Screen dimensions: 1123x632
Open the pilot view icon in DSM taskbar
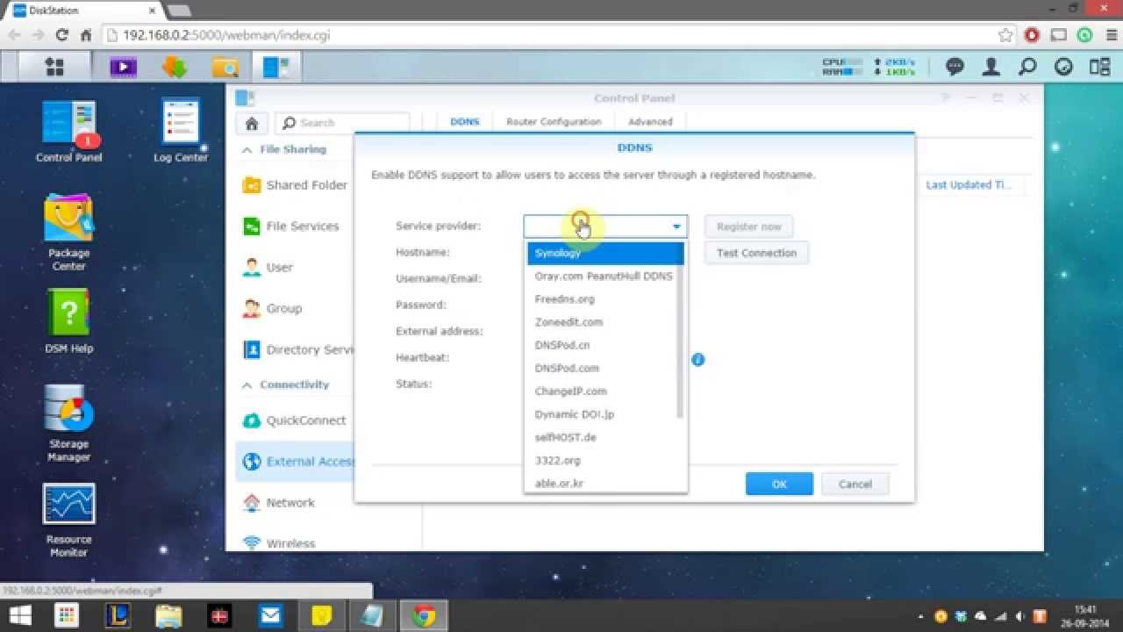click(1099, 67)
